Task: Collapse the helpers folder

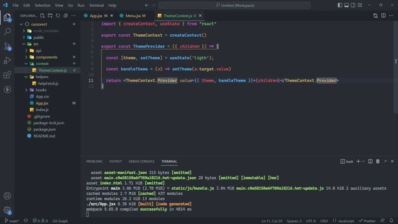Action: click(26, 77)
